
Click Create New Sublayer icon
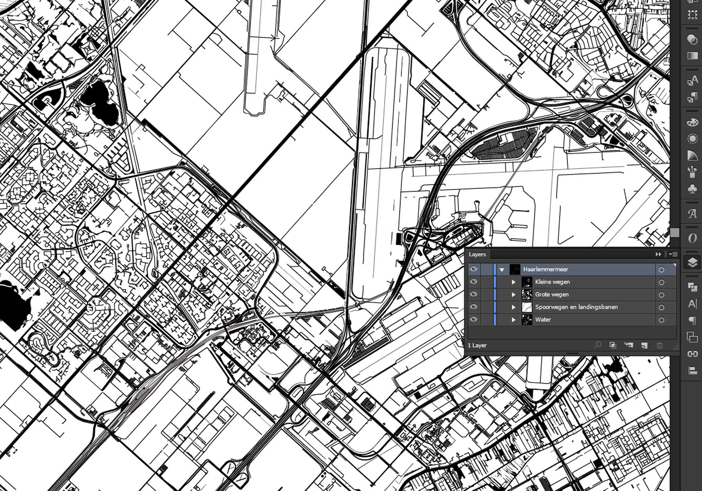629,345
